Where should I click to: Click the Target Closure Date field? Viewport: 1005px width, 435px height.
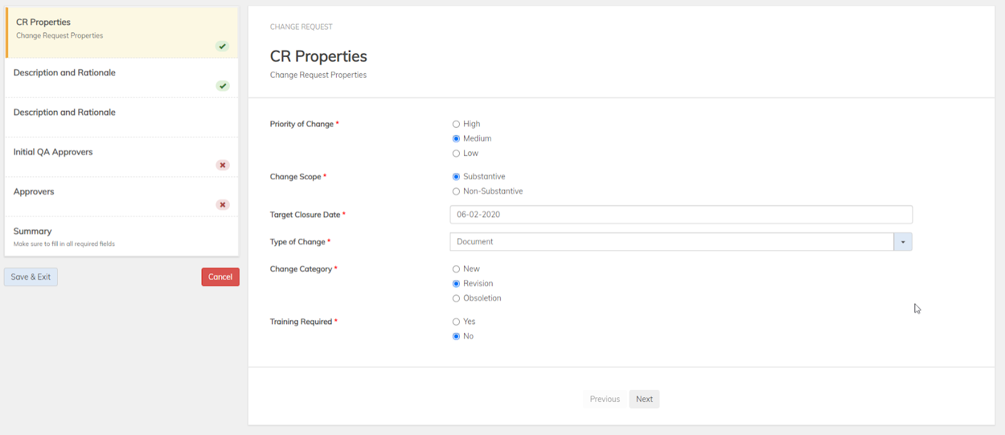coord(680,214)
